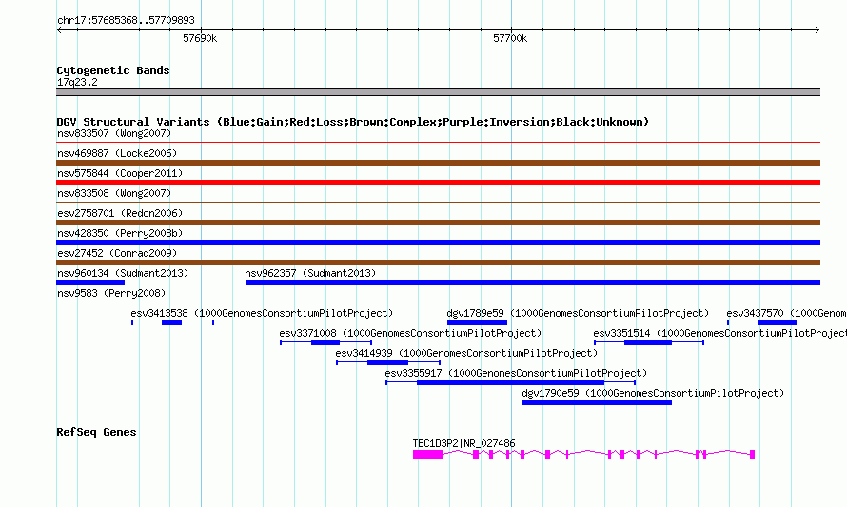This screenshot has width=847, height=507.
Task: Open the nsv9583 (Perry2008) variant label
Action: point(111,293)
